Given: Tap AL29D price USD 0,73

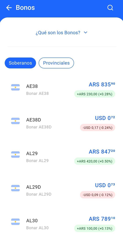Looking at the screenshot, I should click(x=105, y=185).
